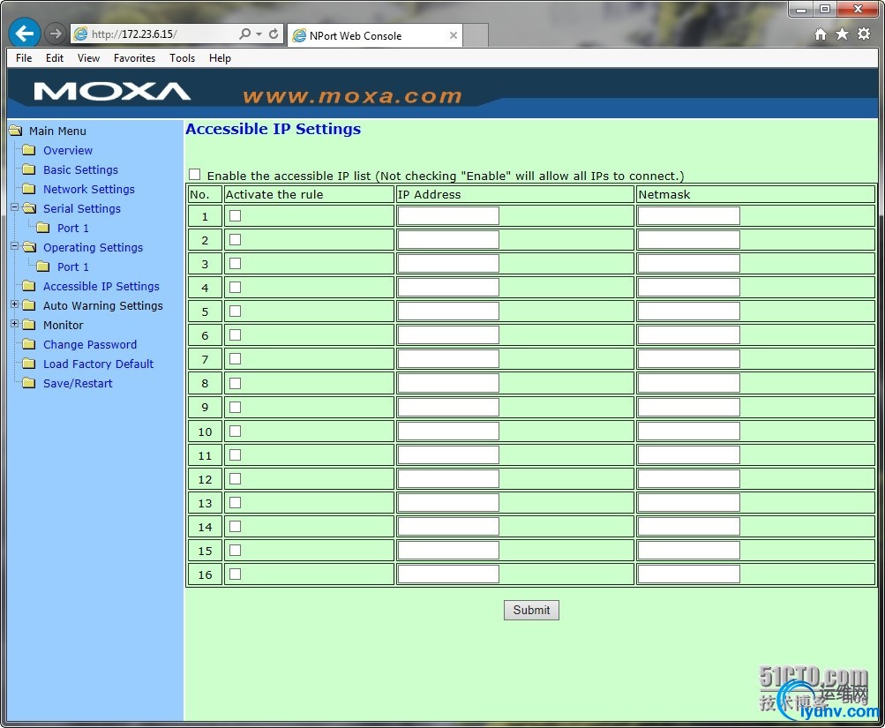Collapse the Serial Settings tree node
885x728 pixels.
click(15, 207)
